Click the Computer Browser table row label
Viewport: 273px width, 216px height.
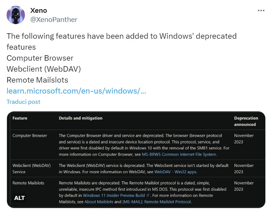click(x=30, y=136)
